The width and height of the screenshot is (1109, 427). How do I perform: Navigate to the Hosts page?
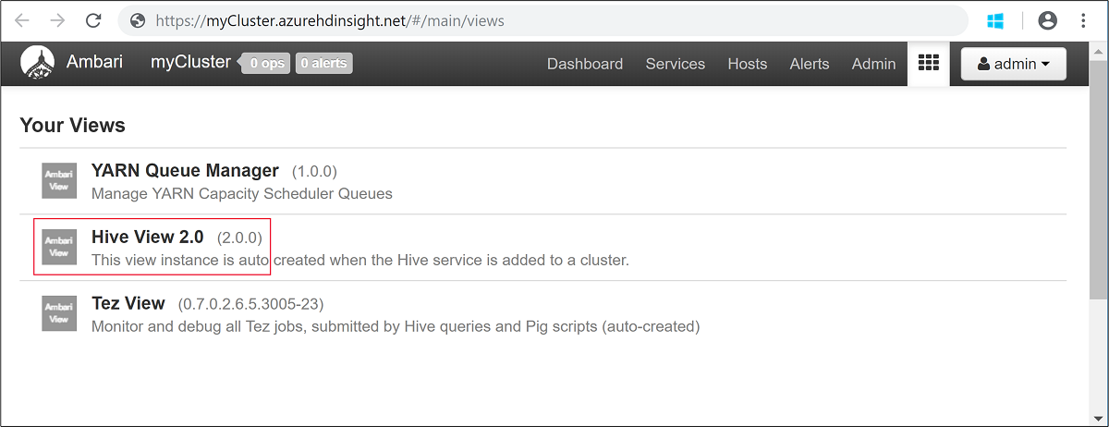tap(747, 64)
